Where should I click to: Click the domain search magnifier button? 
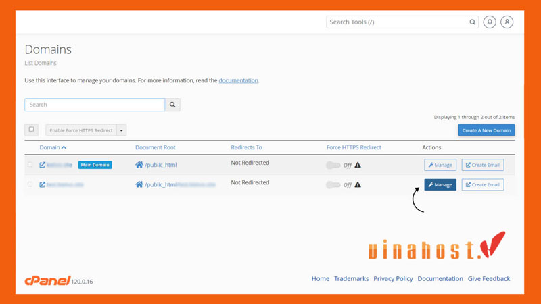(172, 105)
